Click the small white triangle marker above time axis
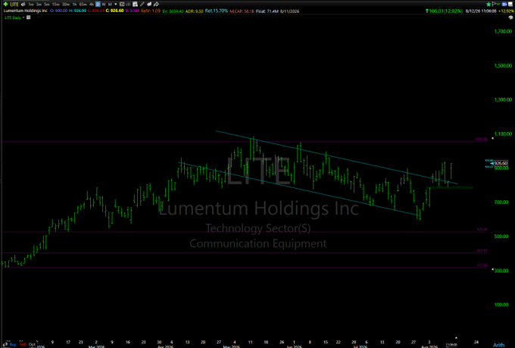The width and height of the screenshot is (515, 348). [x=456, y=337]
